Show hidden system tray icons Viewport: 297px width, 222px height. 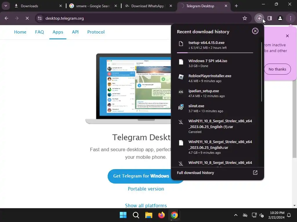(236, 215)
